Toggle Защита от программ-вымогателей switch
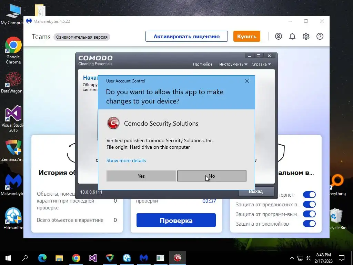 tap(309, 214)
